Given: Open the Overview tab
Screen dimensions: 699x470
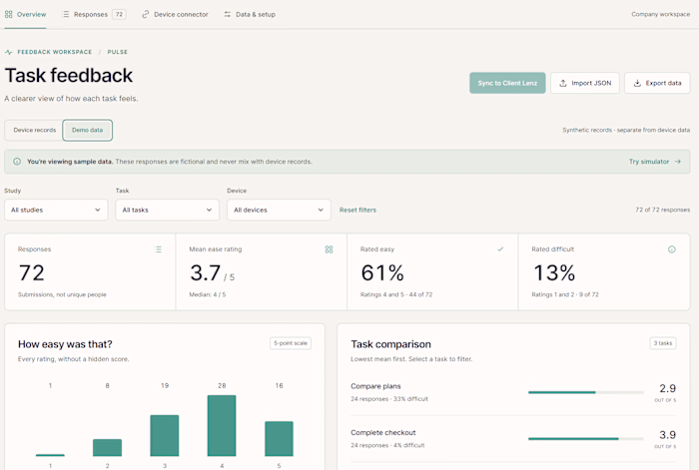Looking at the screenshot, I should [x=25, y=14].
